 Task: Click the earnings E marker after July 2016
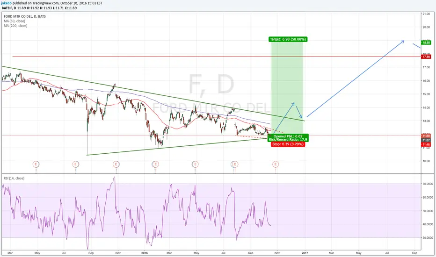(235, 164)
